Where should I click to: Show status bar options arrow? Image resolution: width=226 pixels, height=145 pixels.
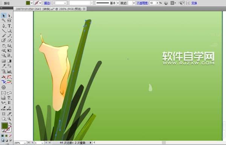click(x=90, y=142)
